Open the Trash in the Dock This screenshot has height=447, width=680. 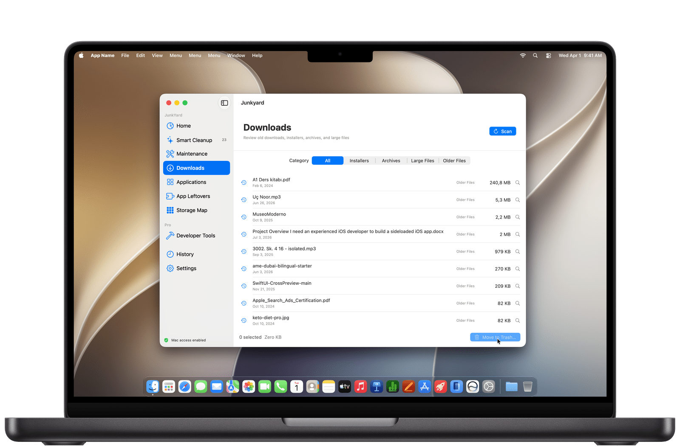click(527, 386)
